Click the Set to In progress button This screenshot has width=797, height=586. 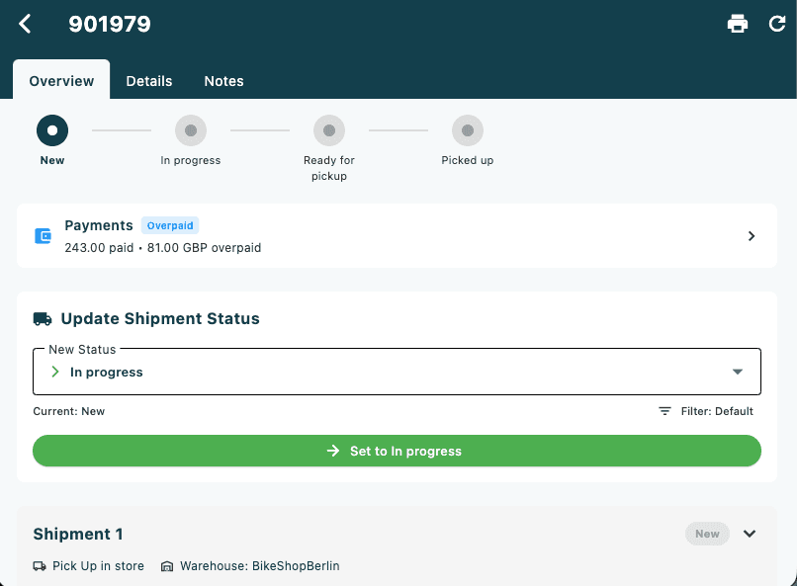tap(397, 451)
